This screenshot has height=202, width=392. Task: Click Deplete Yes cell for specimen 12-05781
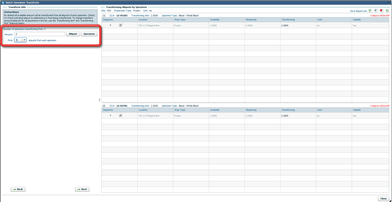tap(371, 116)
